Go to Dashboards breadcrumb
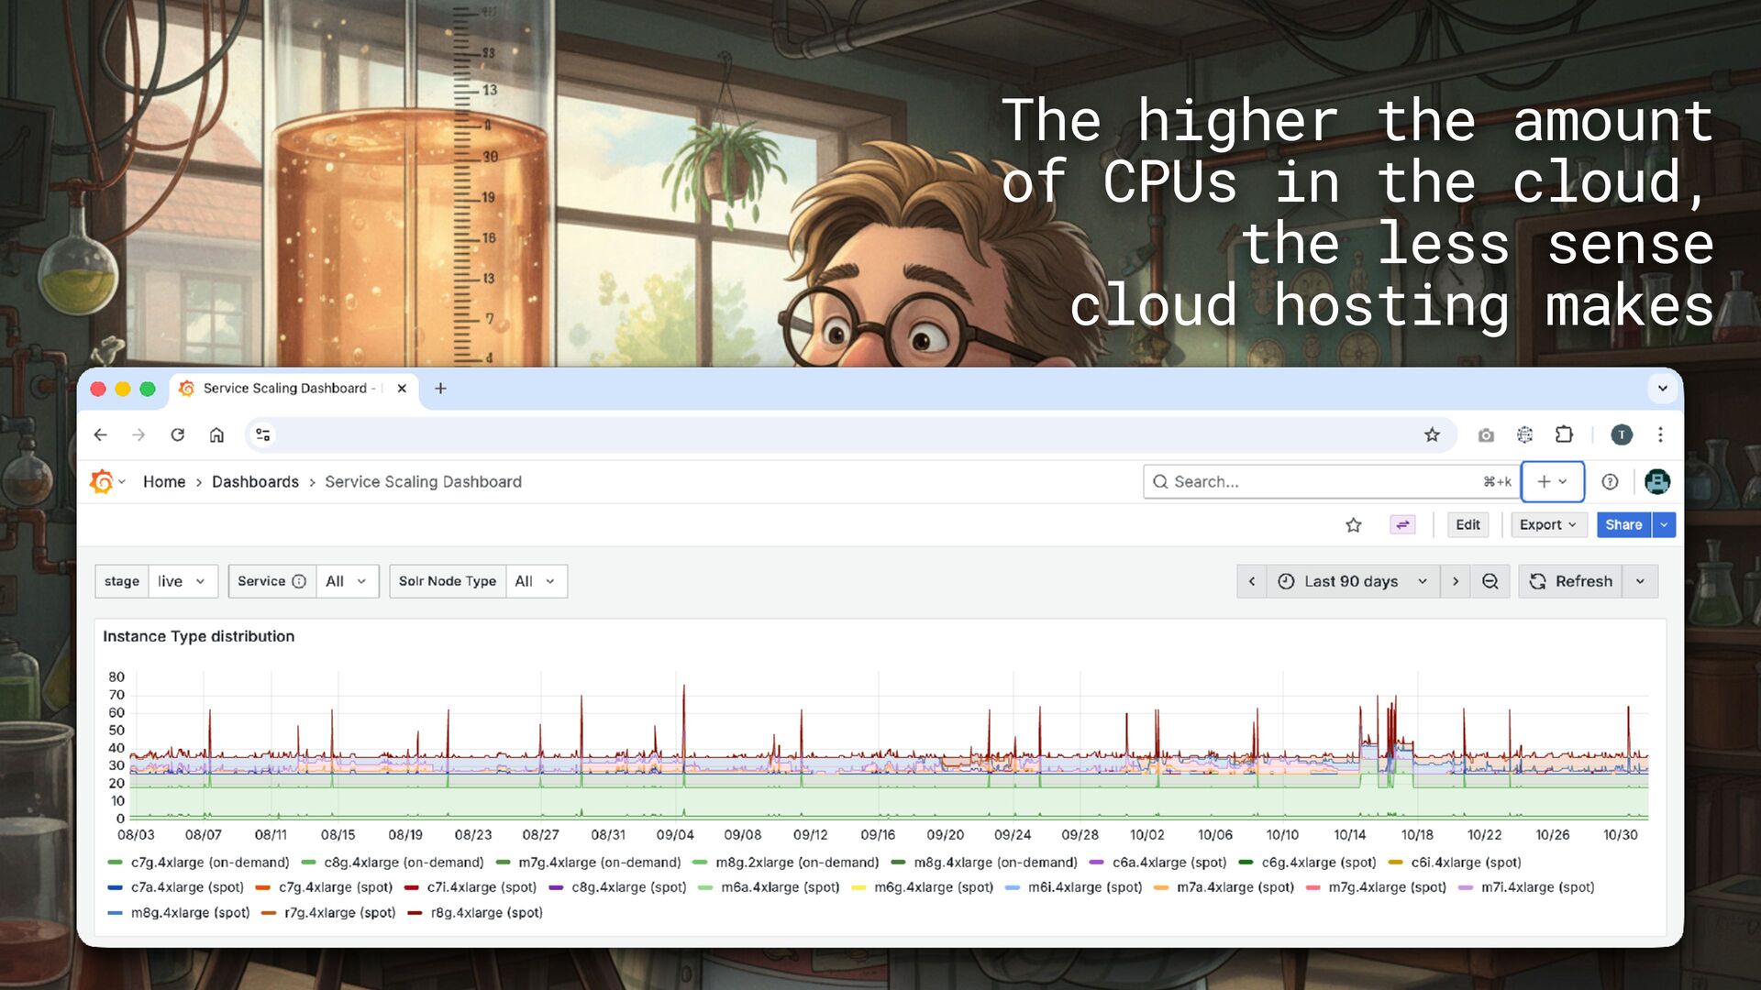 coord(255,481)
